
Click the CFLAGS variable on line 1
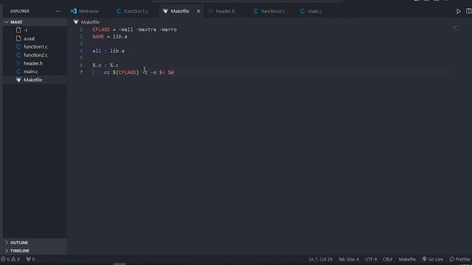tap(101, 29)
